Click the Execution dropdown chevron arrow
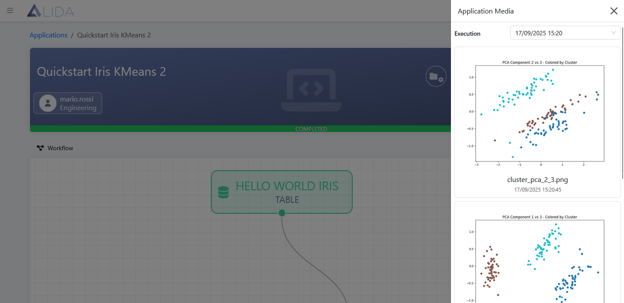The width and height of the screenshot is (624, 303). (614, 33)
